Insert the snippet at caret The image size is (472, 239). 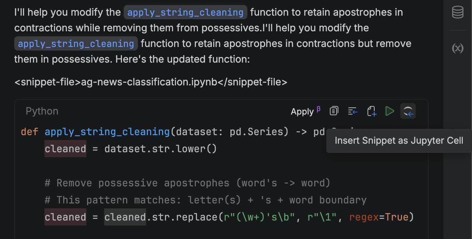click(353, 111)
